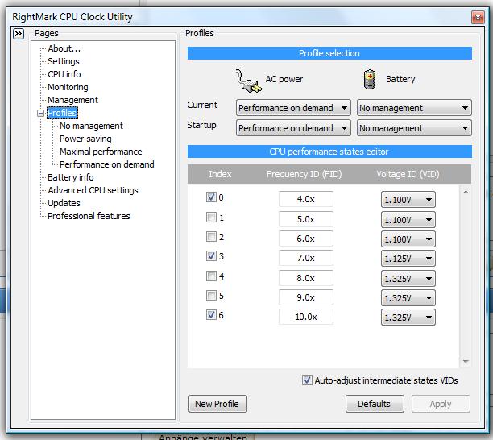This screenshot has height=440, width=493.
Task: Click the Profile selection header bar
Action: tap(329, 53)
